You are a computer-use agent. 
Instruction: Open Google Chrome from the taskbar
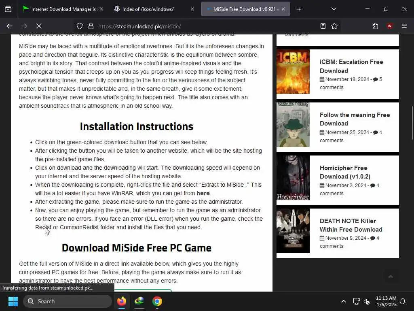coord(157,301)
